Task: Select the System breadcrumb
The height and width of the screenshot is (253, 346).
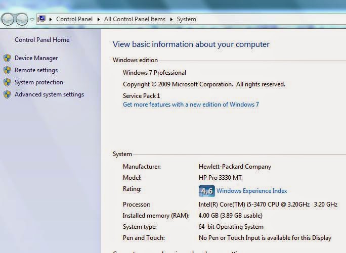Action: click(187, 19)
